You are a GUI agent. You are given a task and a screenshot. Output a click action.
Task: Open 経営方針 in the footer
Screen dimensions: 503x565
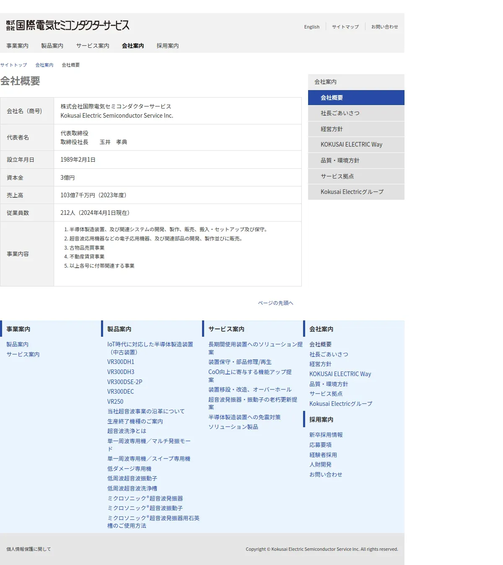pos(320,364)
